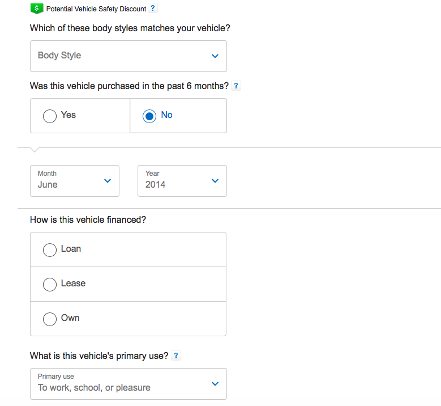The height and width of the screenshot is (406, 441).
Task: Choose Own as financing option
Action: (x=50, y=319)
